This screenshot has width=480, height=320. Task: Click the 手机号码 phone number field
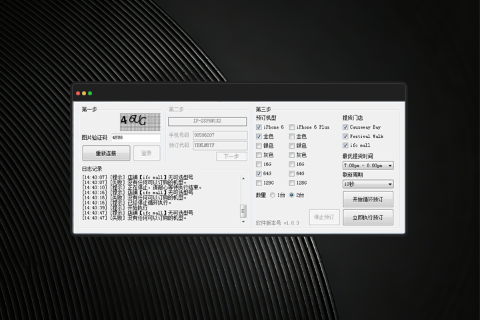pyautogui.click(x=220, y=135)
